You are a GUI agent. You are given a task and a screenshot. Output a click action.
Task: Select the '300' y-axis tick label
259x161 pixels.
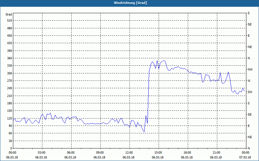[10, 73]
